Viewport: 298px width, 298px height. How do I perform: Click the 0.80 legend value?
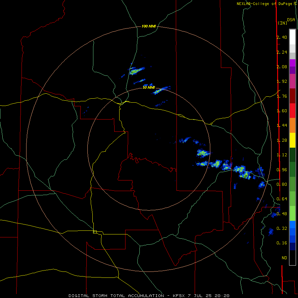pos(282,184)
